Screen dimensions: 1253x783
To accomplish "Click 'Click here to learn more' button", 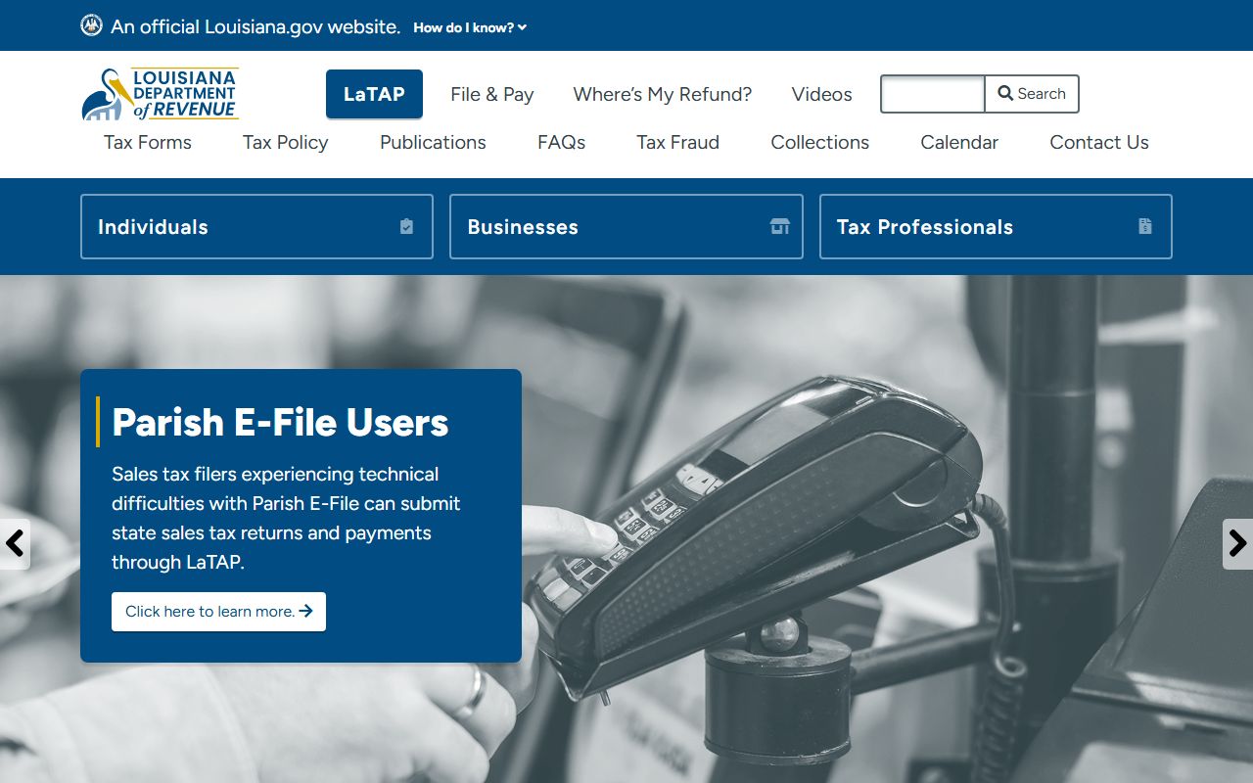I will [218, 612].
